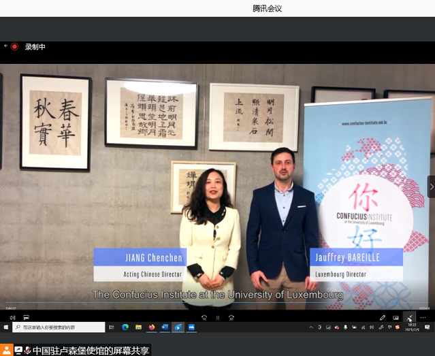Click the battery status tray icon

pyautogui.click(x=354, y=327)
